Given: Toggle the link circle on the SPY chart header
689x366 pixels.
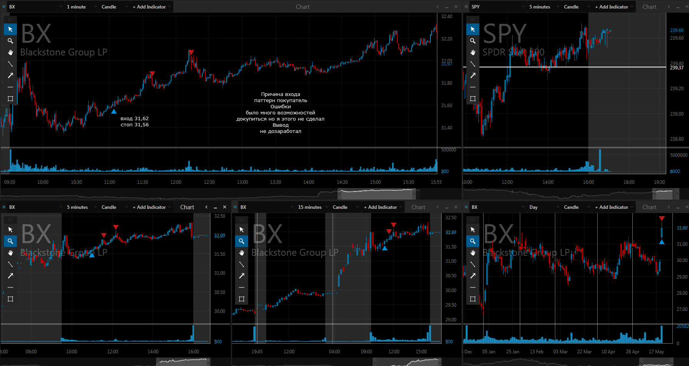Looking at the screenshot, I should [x=466, y=7].
